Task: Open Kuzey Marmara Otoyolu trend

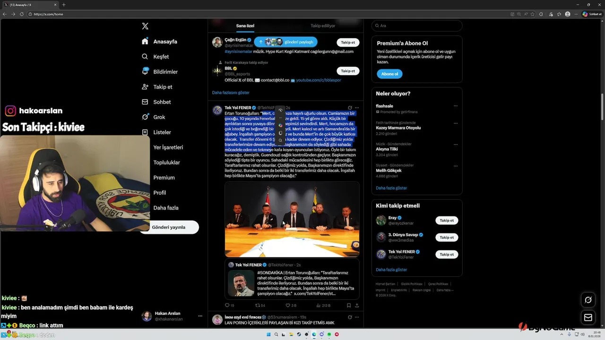Action: [398, 127]
